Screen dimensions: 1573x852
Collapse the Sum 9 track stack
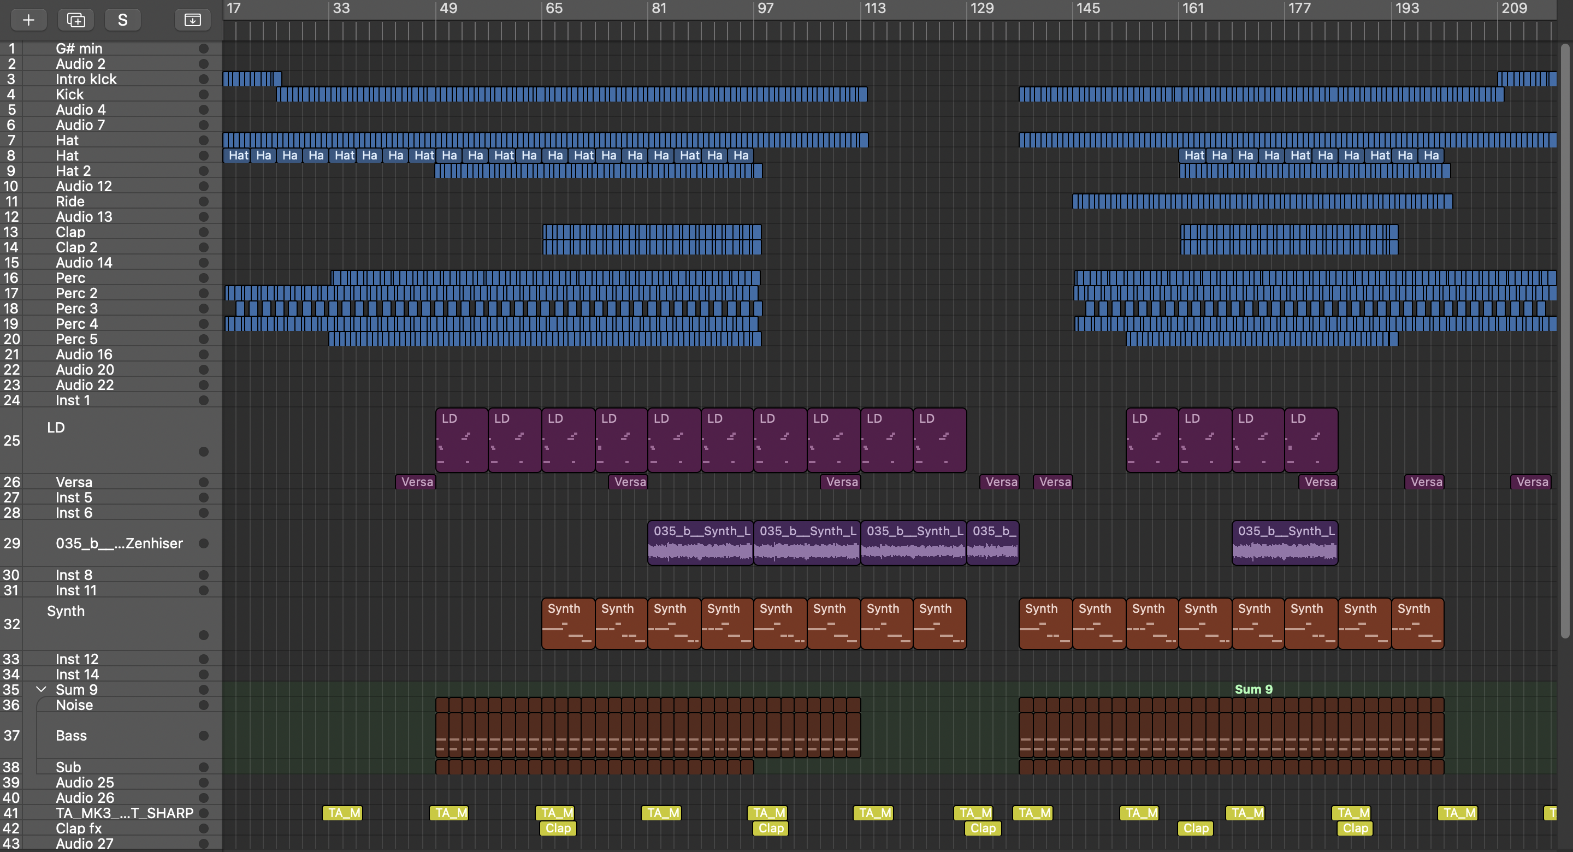click(41, 689)
